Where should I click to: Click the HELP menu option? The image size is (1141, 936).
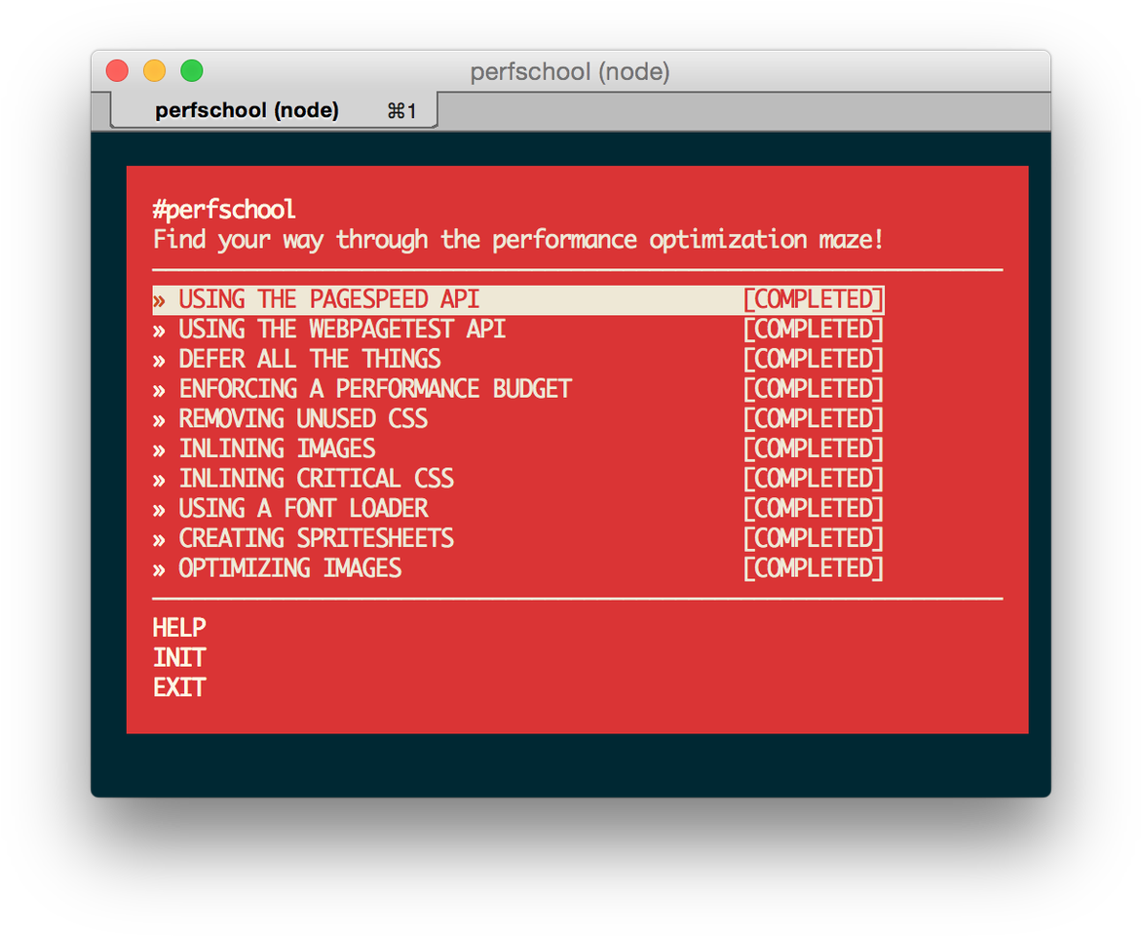tap(179, 628)
